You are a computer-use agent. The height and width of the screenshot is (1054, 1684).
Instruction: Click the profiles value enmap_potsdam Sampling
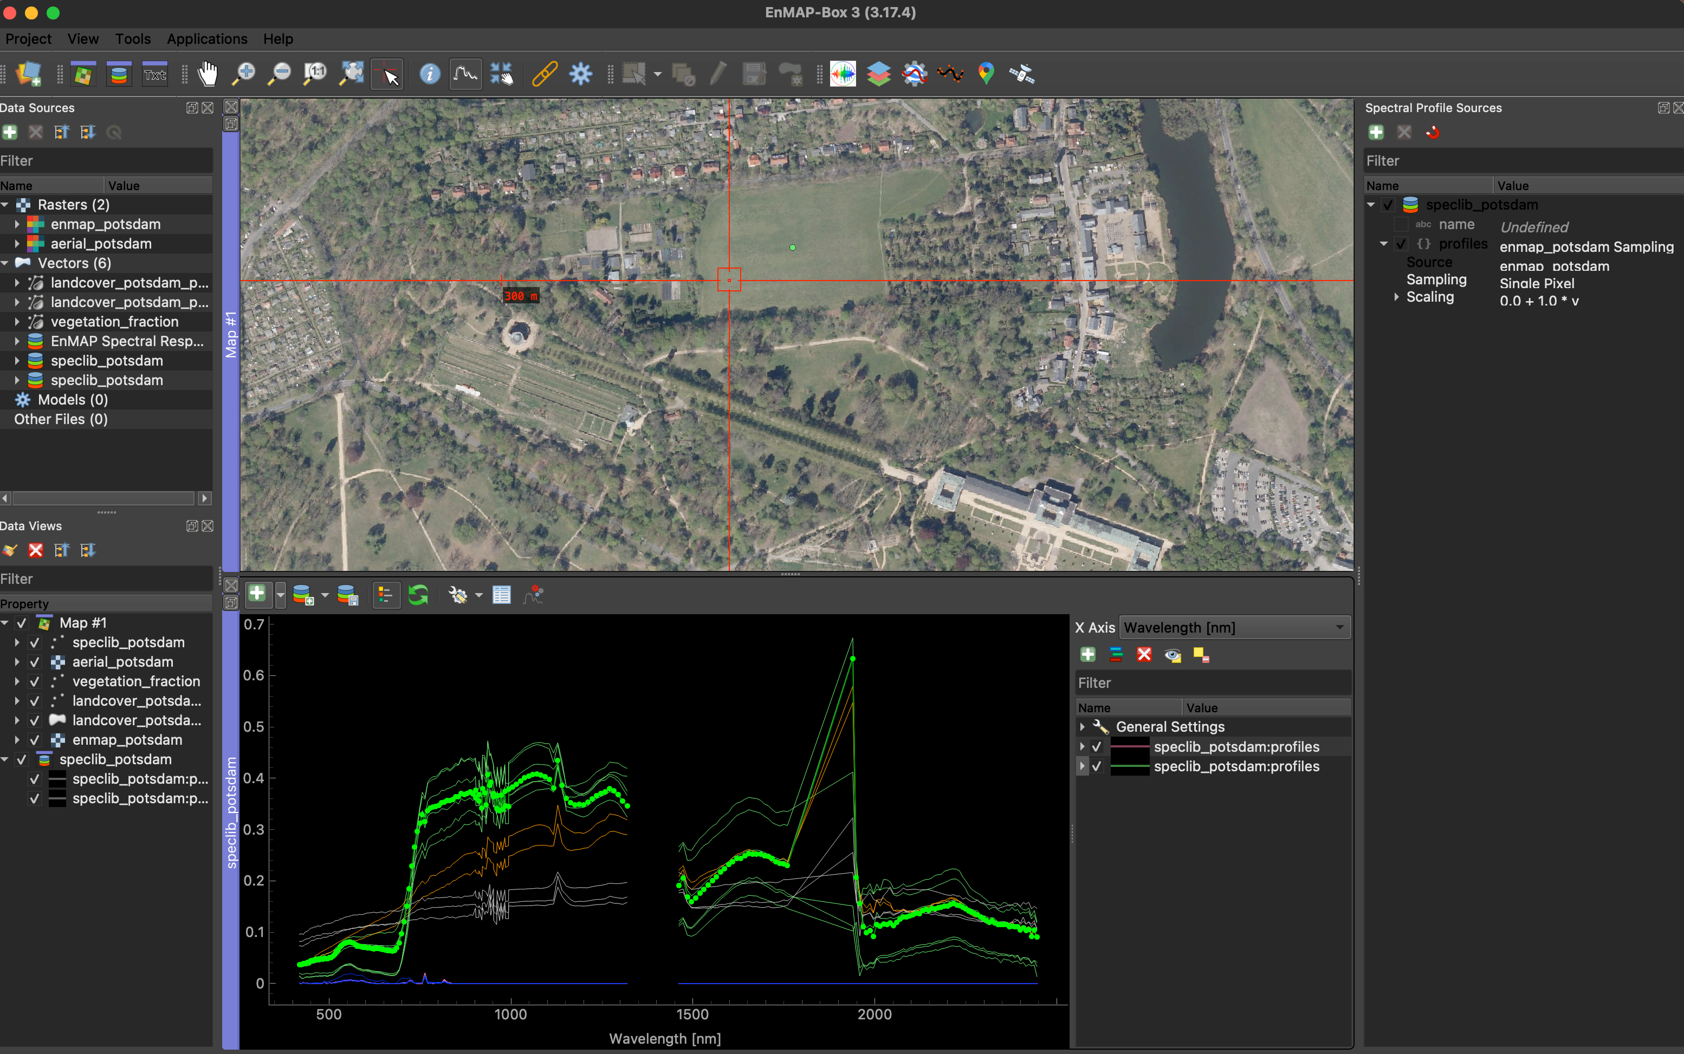point(1586,247)
